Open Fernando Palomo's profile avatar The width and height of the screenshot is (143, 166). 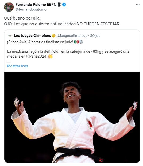[x=9, y=7]
